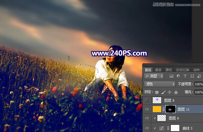Switch to 历史记录 tab
The width and height of the screenshot is (203, 132).
click(x=183, y=70)
